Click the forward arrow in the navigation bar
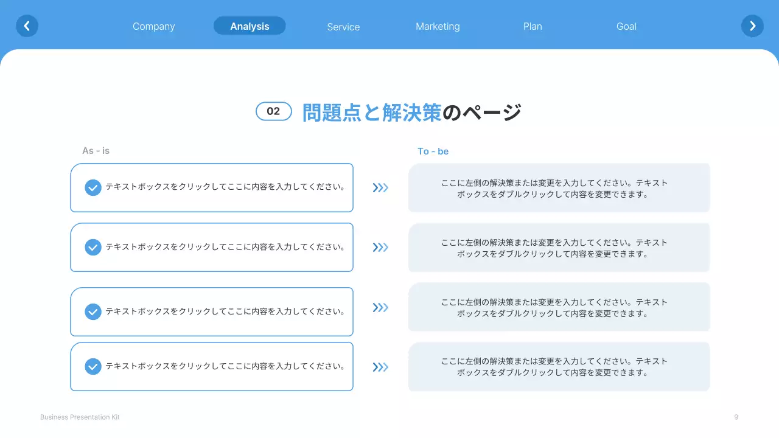 click(x=752, y=26)
